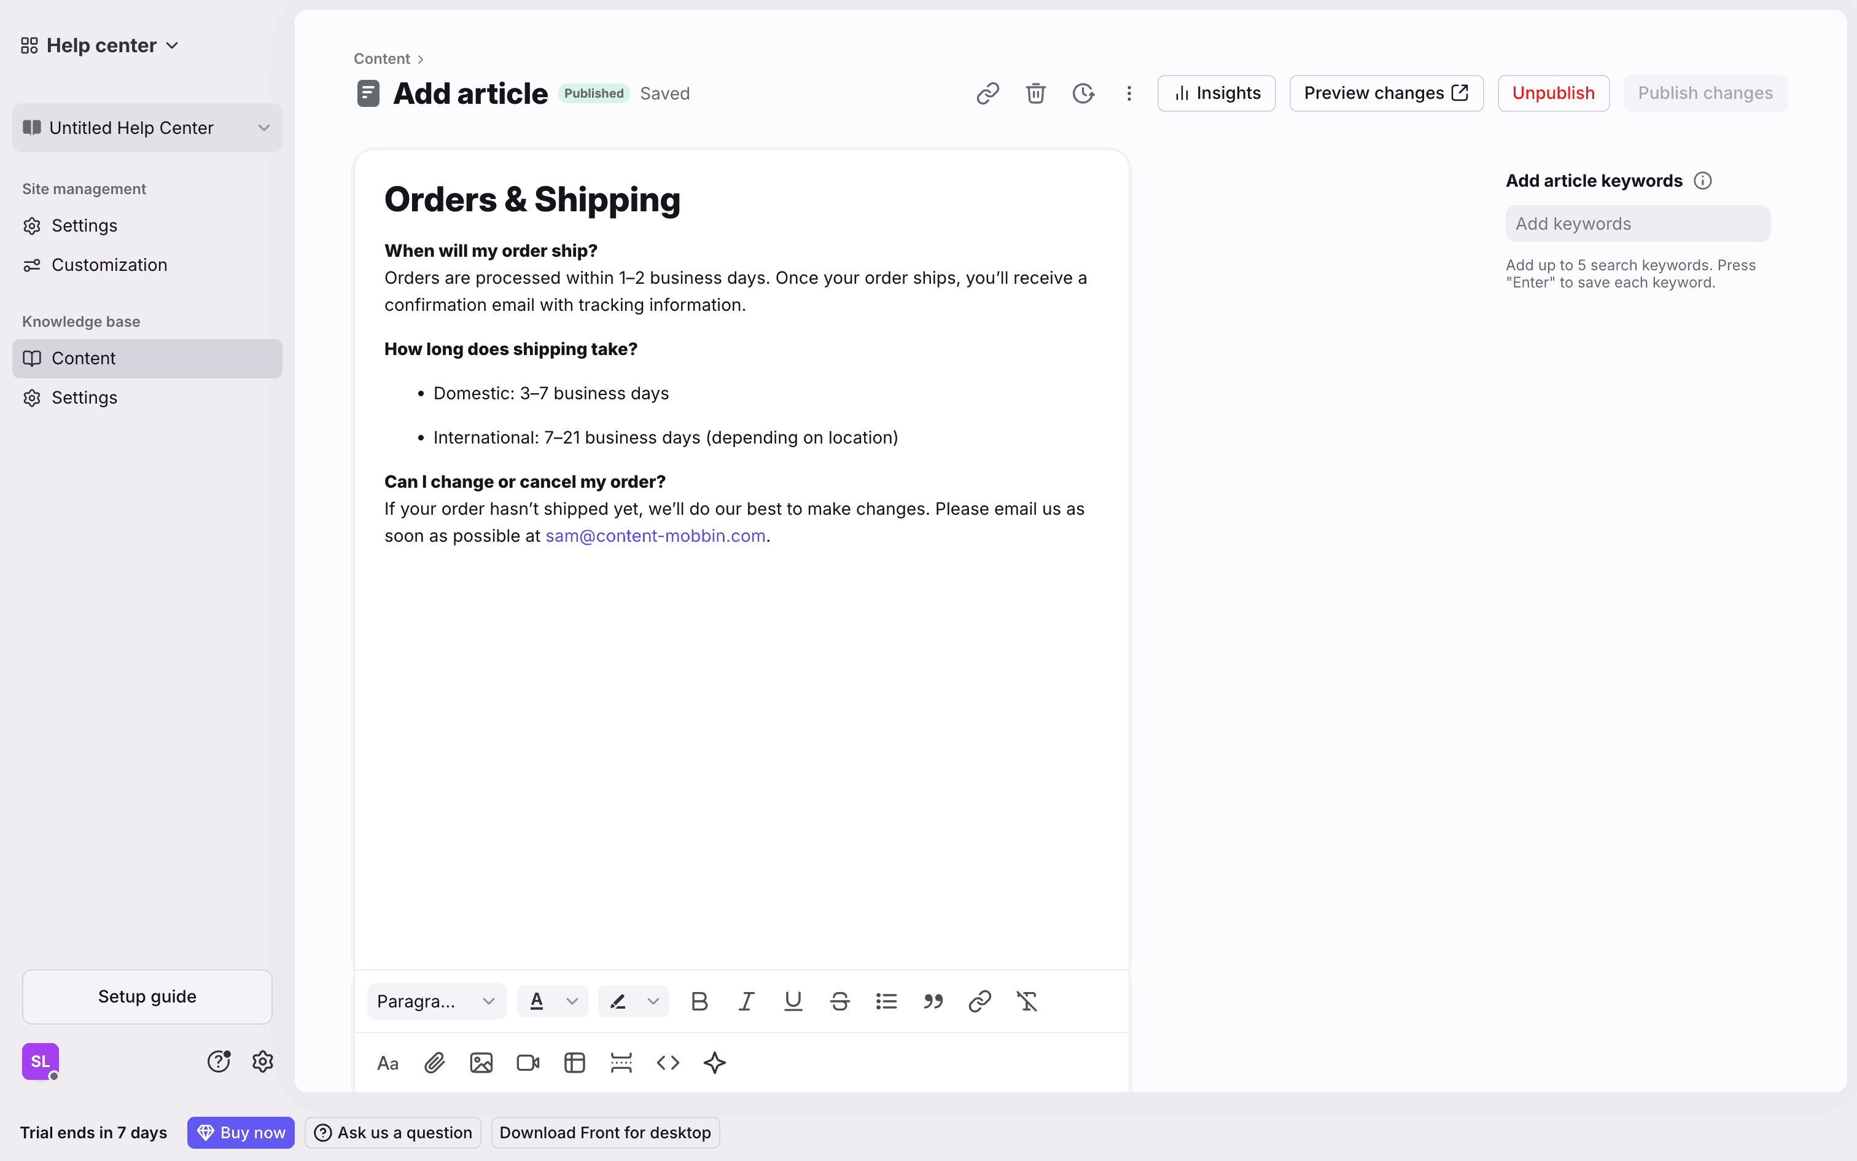Expand the Untitled Help Center selector
Image resolution: width=1857 pixels, height=1161 pixels.
(x=147, y=128)
